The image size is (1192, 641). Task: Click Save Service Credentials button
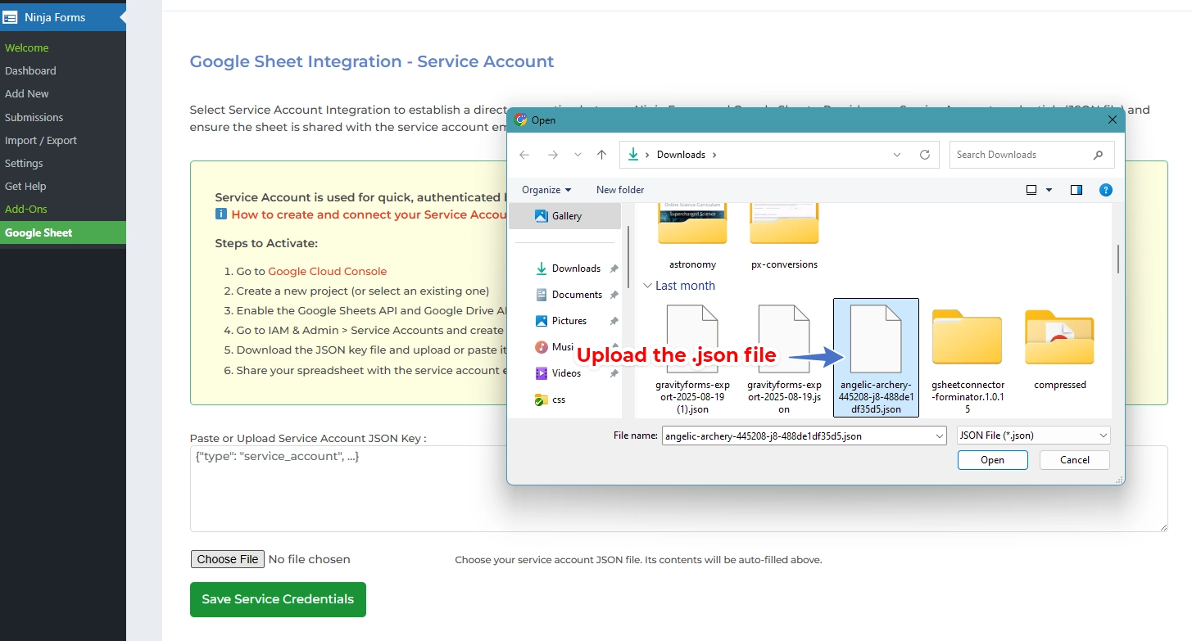pos(277,599)
